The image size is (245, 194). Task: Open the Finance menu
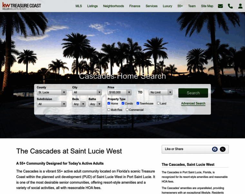point(135,6)
